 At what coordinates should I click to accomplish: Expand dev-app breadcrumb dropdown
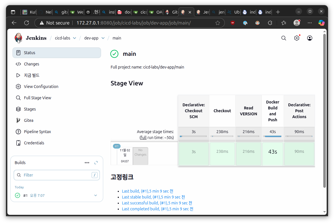tap(103, 38)
